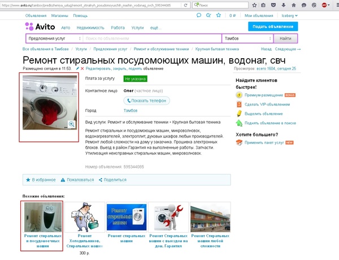Click the chat bubble toolbar icon
The height and width of the screenshot is (260, 339).
(x=304, y=5)
